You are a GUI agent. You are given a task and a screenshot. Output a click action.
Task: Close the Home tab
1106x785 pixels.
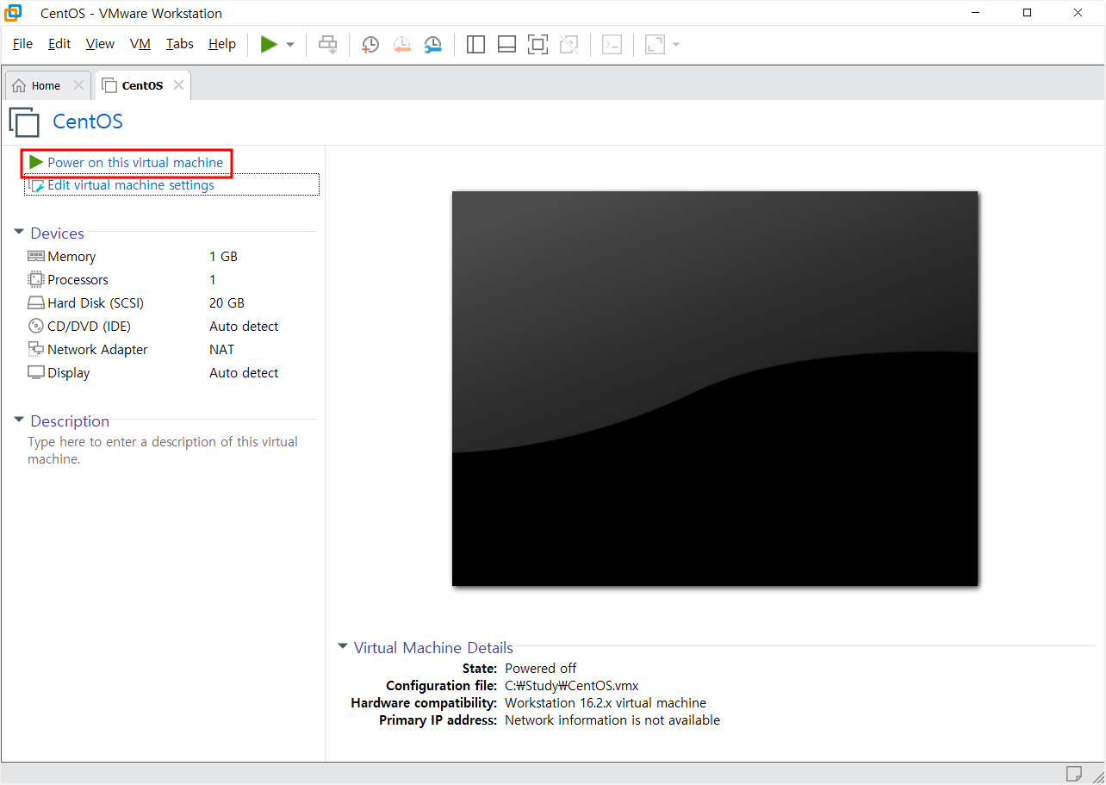[x=78, y=85]
